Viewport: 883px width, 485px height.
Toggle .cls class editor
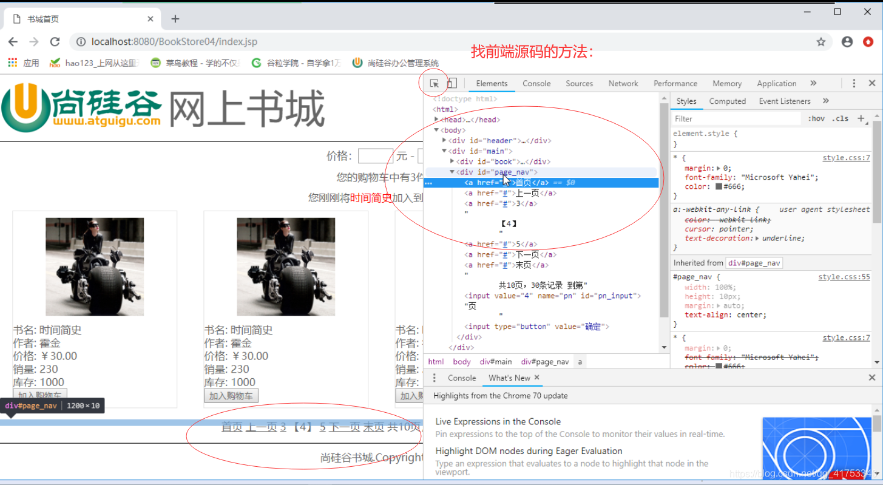(841, 119)
